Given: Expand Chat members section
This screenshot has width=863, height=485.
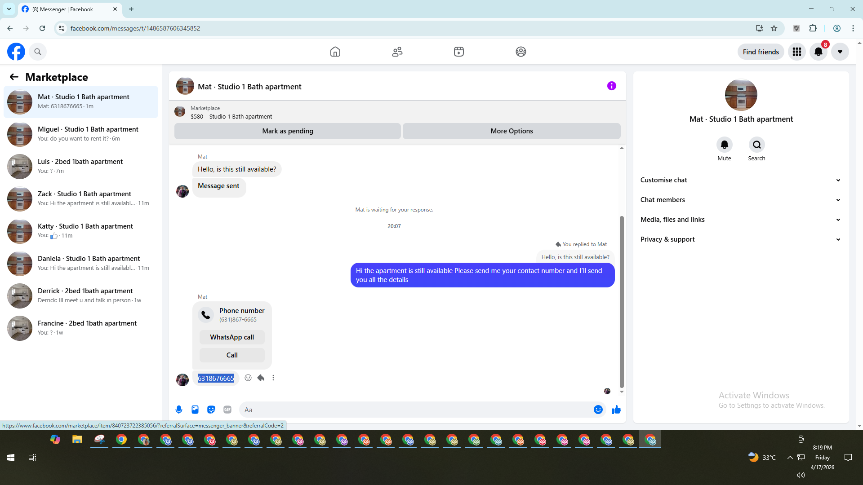Looking at the screenshot, I should pyautogui.click(x=740, y=200).
